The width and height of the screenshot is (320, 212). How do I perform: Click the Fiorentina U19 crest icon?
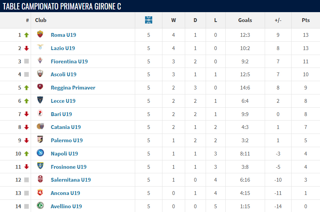40,61
